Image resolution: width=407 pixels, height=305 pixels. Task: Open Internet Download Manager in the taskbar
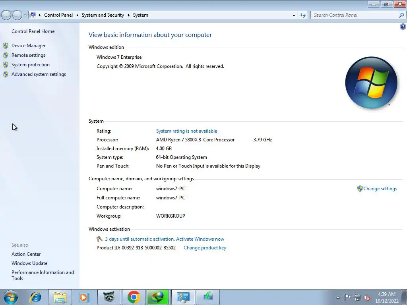(158, 297)
